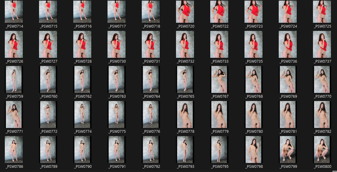
Task: Choose the _PSW0730 thumbnail
Action: point(117,45)
